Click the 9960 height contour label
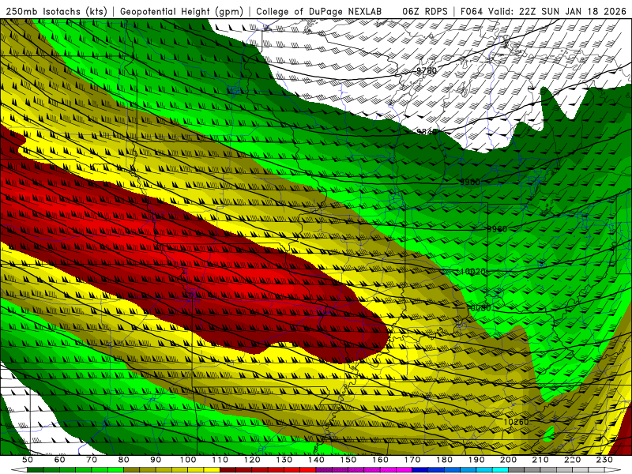 coord(497,229)
